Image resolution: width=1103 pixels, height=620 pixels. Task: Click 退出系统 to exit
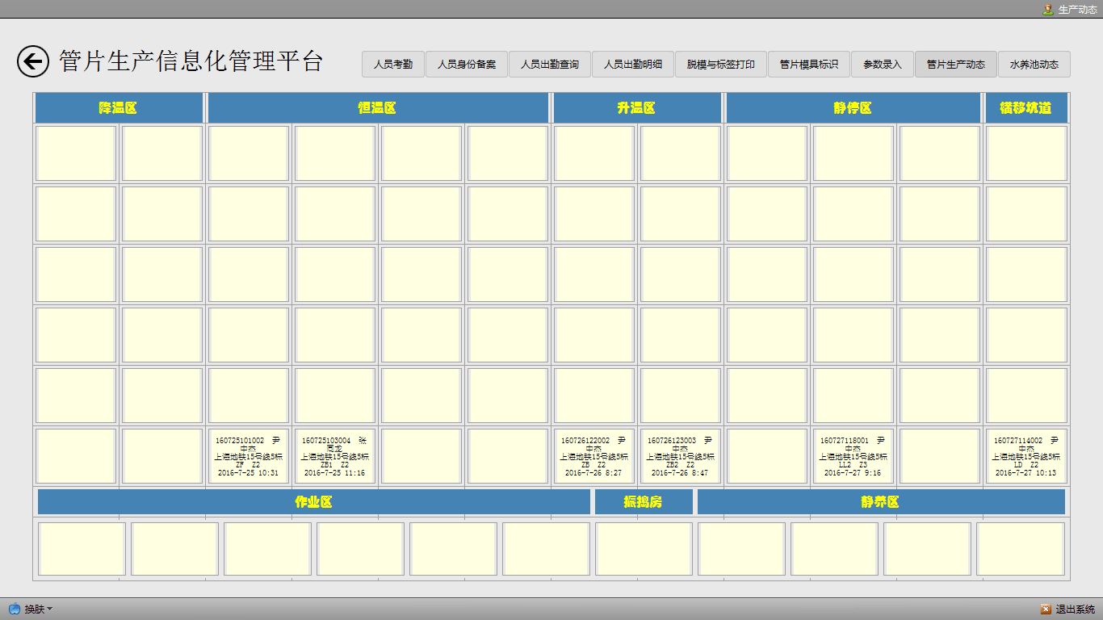(x=1068, y=610)
